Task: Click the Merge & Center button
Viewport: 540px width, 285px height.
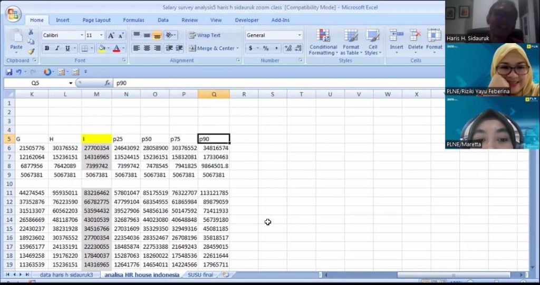Action: tap(211, 48)
